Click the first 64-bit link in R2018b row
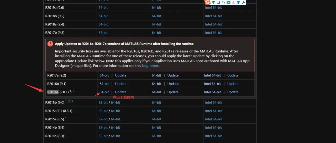 (x=103, y=16)
